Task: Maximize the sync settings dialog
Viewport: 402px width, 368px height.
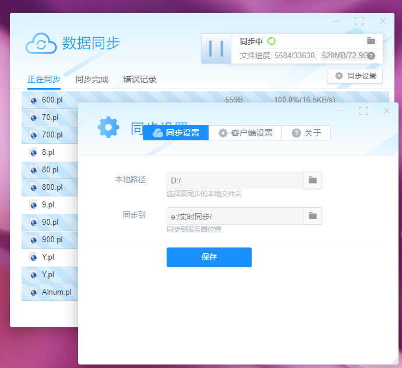Action: [364, 111]
